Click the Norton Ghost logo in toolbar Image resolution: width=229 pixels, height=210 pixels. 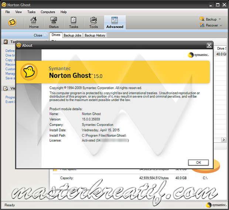click(12, 22)
